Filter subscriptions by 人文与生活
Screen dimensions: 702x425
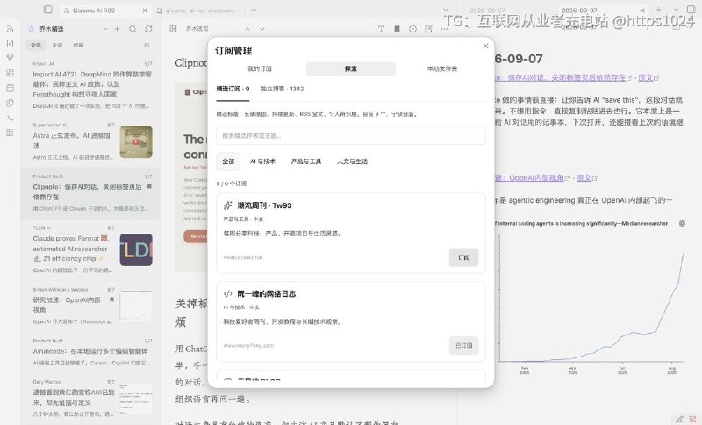(353, 162)
